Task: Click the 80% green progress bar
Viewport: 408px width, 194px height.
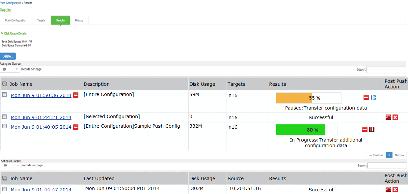Action: [x=307, y=130]
